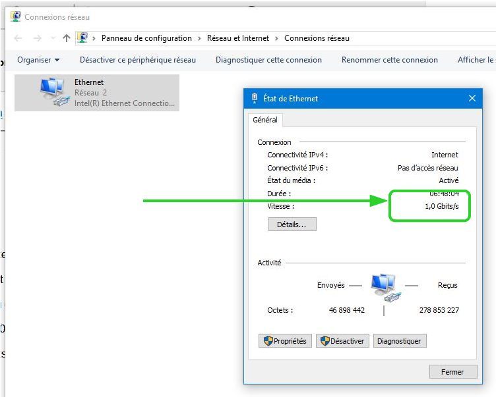The height and width of the screenshot is (397, 496).
Task: Open the Organiser dropdown menu
Action: click(38, 60)
